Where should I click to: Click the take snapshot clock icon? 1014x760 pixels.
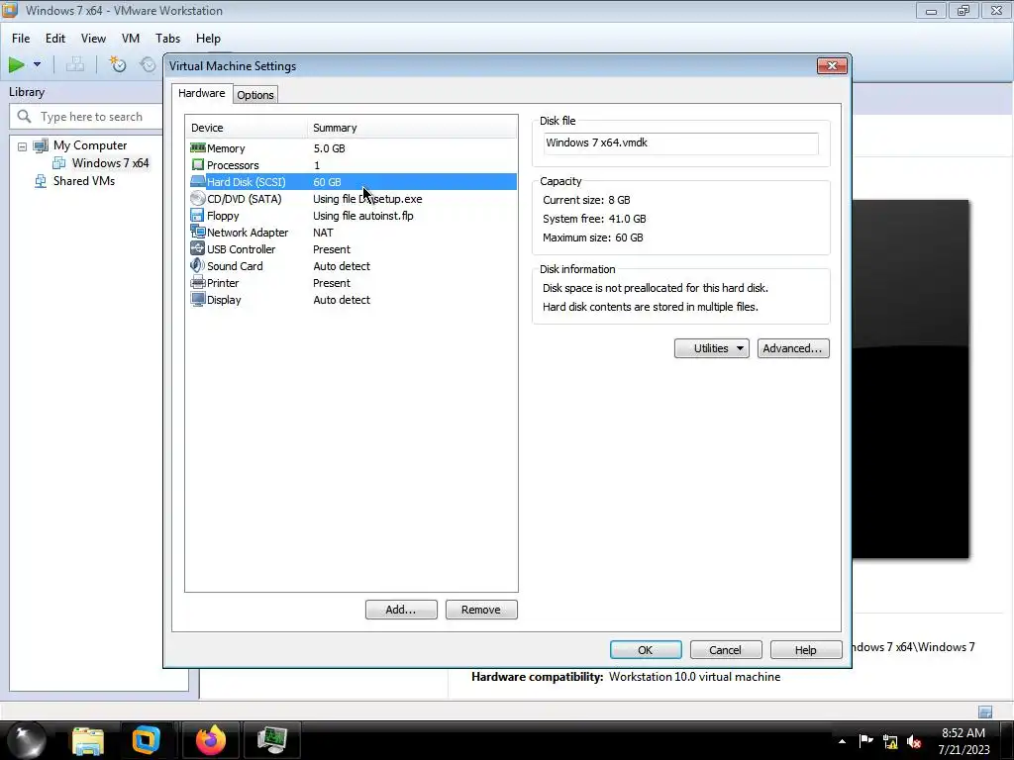tap(117, 64)
